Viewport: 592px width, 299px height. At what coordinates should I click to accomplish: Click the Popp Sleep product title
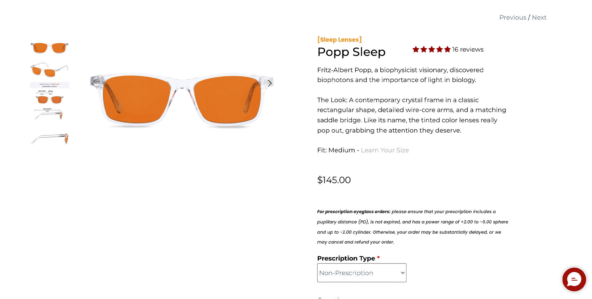click(x=351, y=52)
